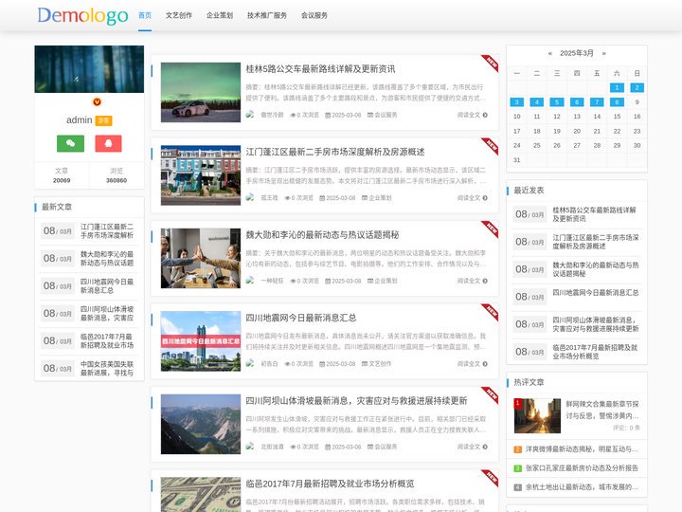Select calendar date 5

pos(557,101)
